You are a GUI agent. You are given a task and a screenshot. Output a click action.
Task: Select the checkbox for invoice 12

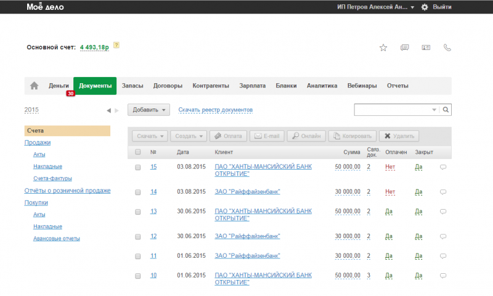tap(138, 236)
